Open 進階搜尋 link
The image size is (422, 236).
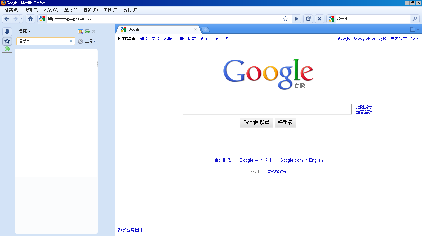pyautogui.click(x=364, y=107)
